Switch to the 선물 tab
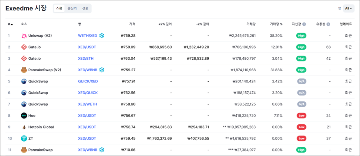This screenshot has width=360, height=156. [85, 8]
